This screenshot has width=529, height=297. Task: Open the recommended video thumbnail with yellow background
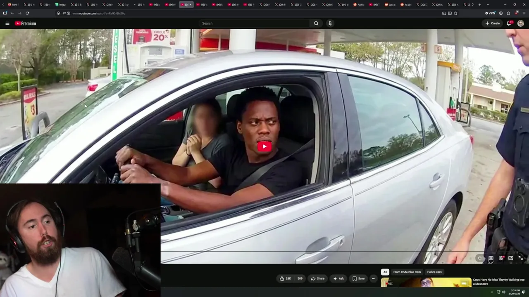pyautogui.click(x=426, y=283)
